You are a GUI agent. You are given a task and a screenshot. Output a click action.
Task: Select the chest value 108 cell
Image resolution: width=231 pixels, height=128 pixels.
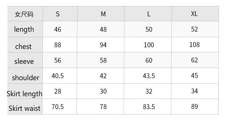pos(195,45)
